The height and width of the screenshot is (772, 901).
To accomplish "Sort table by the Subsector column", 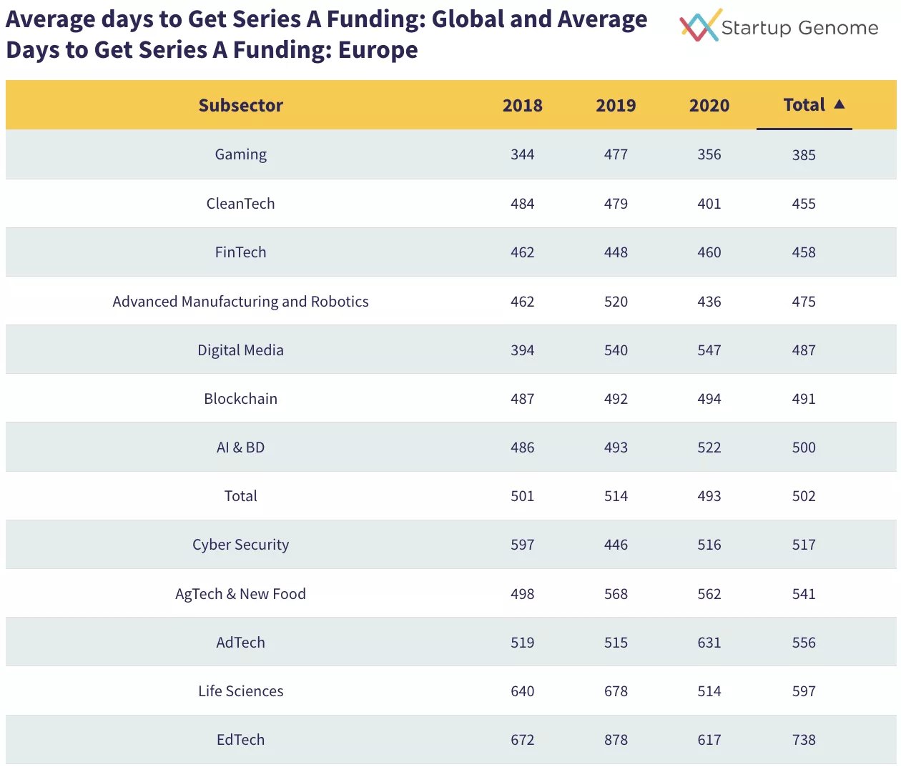I will point(240,105).
